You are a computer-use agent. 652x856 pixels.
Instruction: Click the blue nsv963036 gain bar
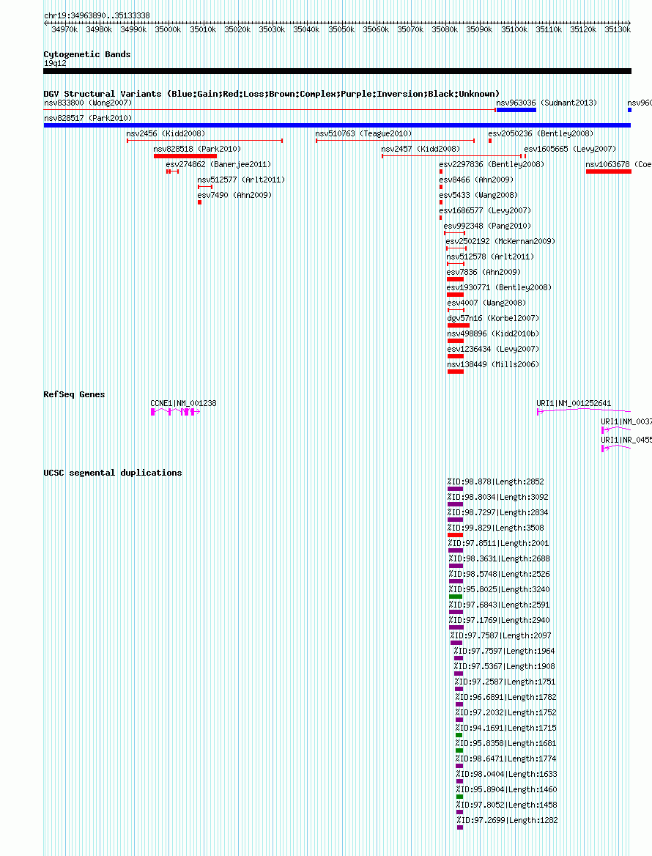coord(516,110)
